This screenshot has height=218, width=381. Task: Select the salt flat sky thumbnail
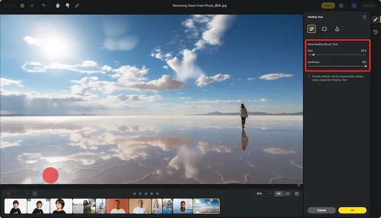click(206, 206)
